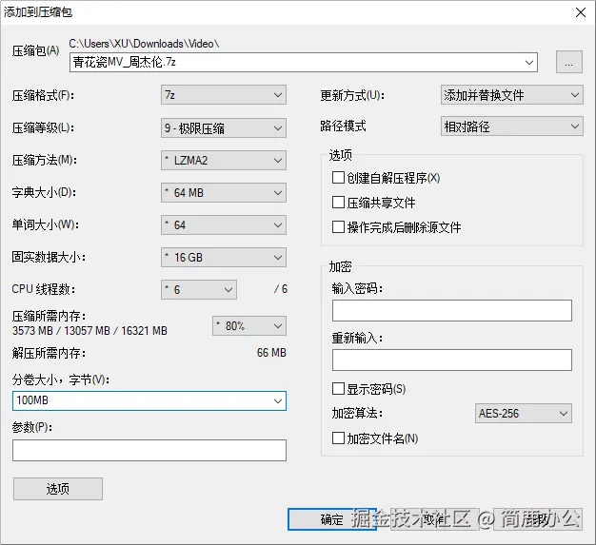Open the 分卷大小 dropdown showing 100MB

149,400
